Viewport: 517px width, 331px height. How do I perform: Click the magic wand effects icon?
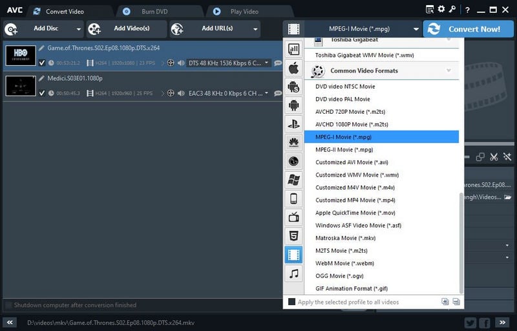[x=507, y=157]
